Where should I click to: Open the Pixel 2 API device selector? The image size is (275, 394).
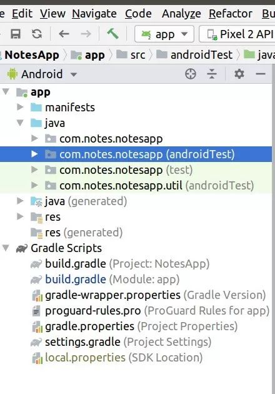237,34
